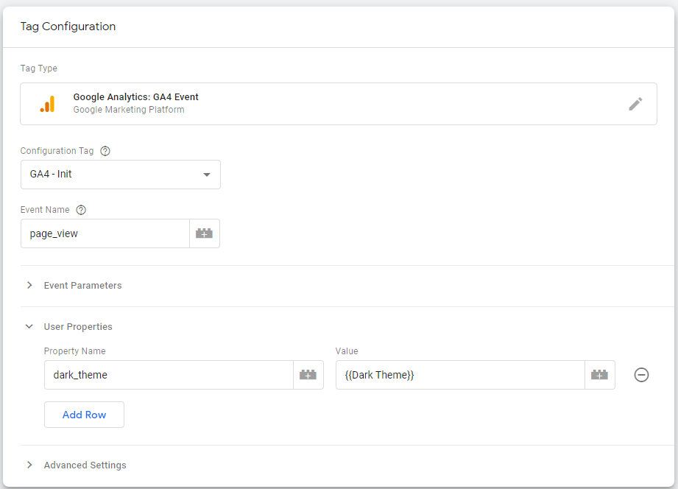678x489 pixels.
Task: Open Event Name help tooltip icon
Action: click(x=81, y=210)
